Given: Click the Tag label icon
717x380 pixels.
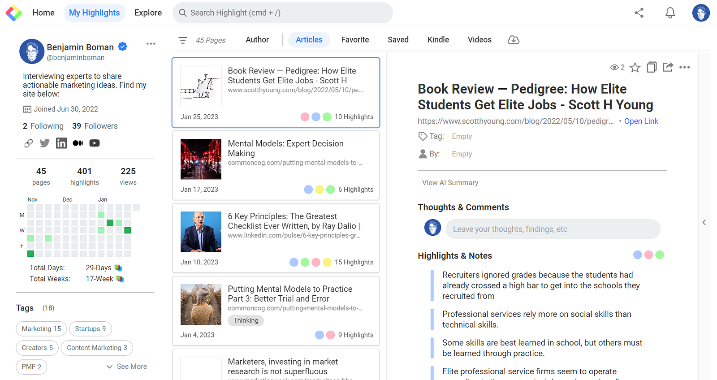Looking at the screenshot, I should pyautogui.click(x=423, y=136).
